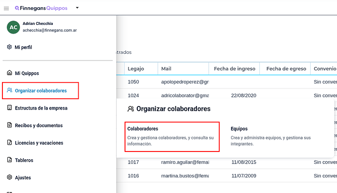
Task: Open the hamburger menu icon
Action: 6,8
